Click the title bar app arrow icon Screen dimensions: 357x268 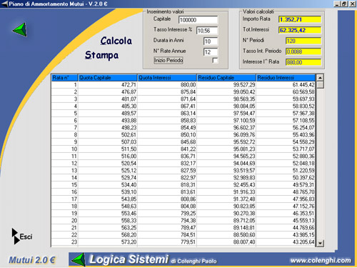coord(4,4)
